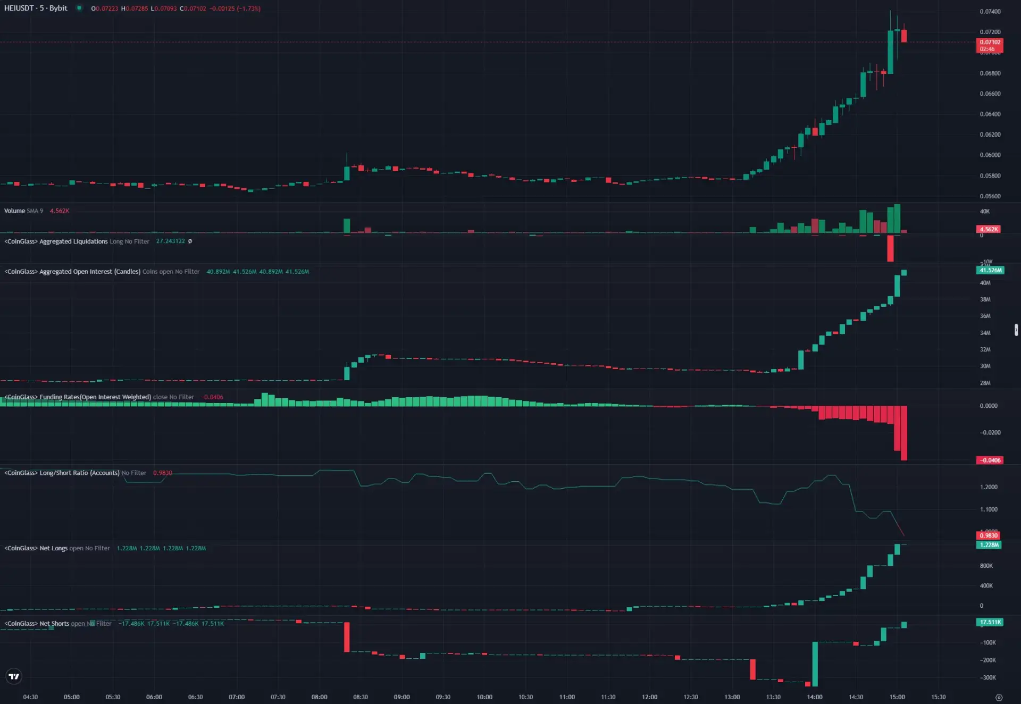Click the 800K net longs axis label
Viewport: 1021px width, 704px height.
tap(986, 566)
